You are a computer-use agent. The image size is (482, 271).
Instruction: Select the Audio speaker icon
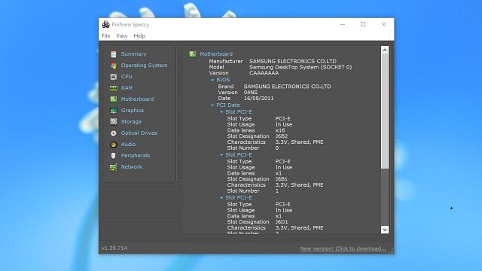coord(114,145)
